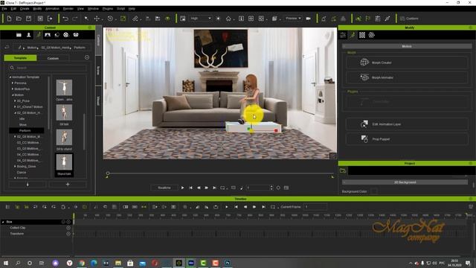Click the Motion running-figure tab in Modify

(353, 35)
